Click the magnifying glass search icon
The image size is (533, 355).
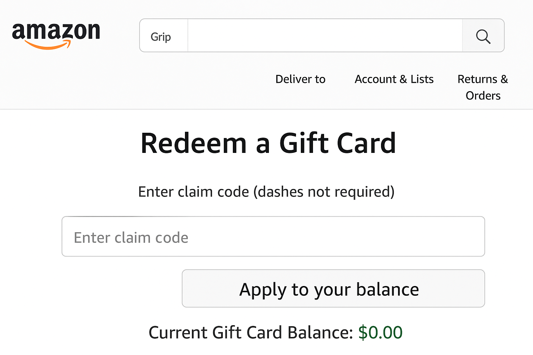(483, 36)
